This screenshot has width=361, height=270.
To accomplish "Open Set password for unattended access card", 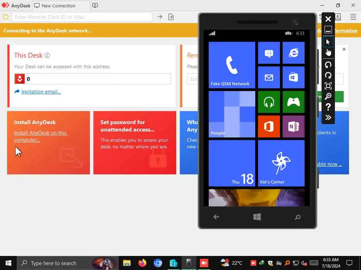I will [x=135, y=143].
